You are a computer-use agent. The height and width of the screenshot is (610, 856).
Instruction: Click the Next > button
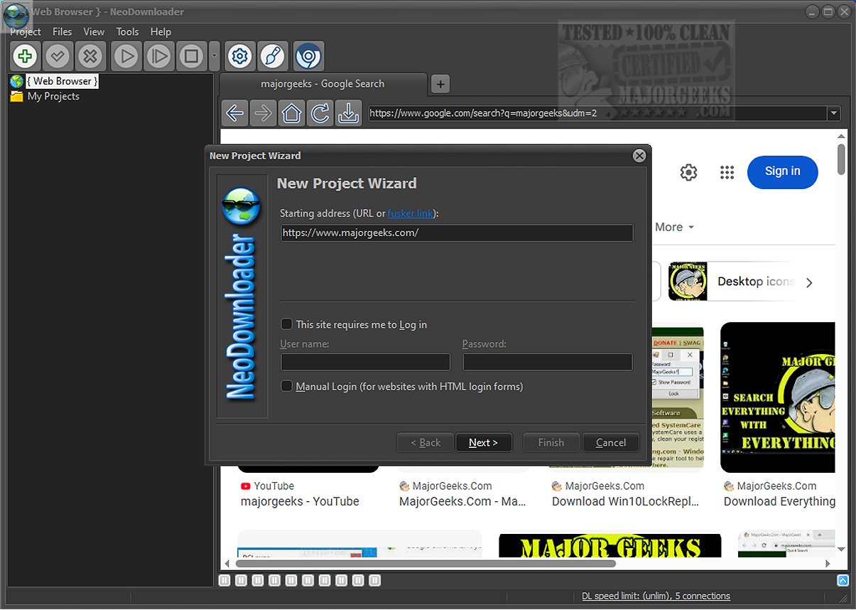[483, 442]
